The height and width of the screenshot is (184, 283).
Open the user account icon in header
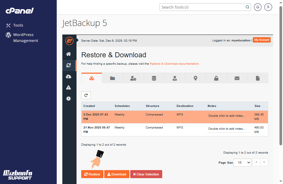268,7
